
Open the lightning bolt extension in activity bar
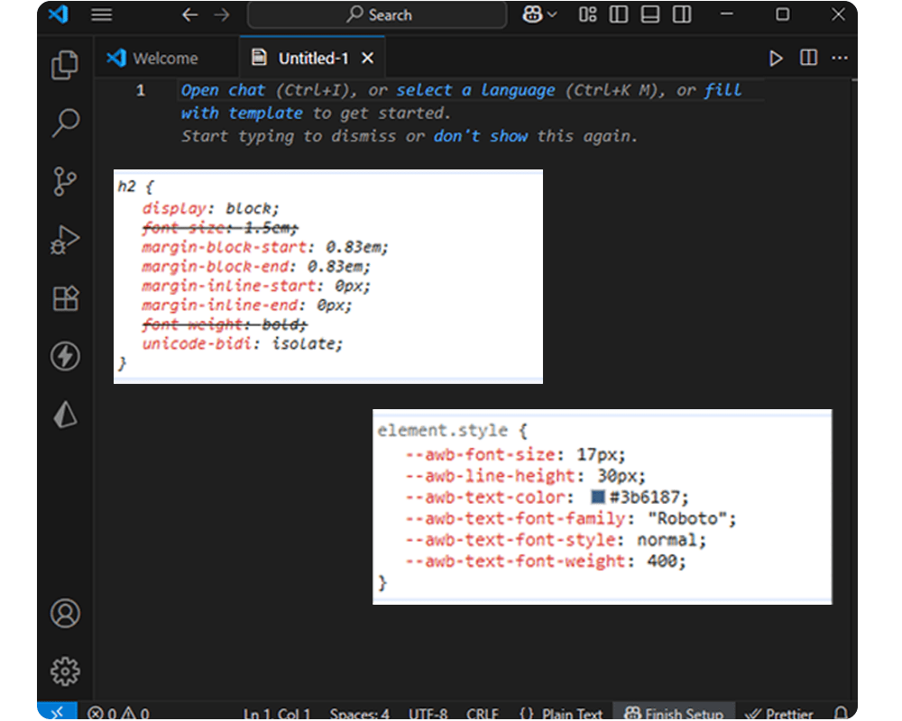point(65,357)
